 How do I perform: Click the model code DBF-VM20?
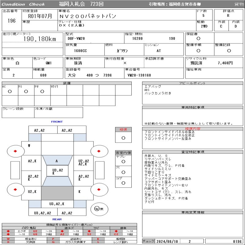coord(76,39)
